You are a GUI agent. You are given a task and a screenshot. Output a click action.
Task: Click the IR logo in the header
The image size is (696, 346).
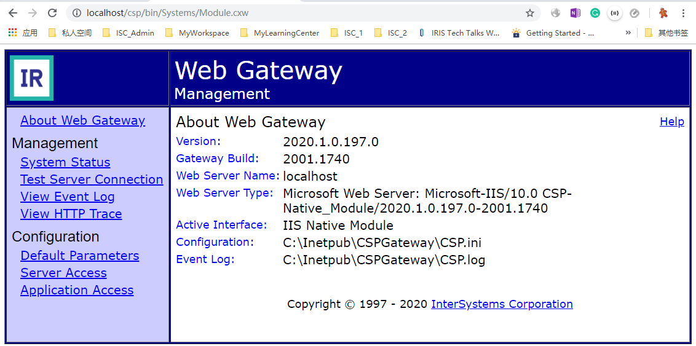pos(31,78)
